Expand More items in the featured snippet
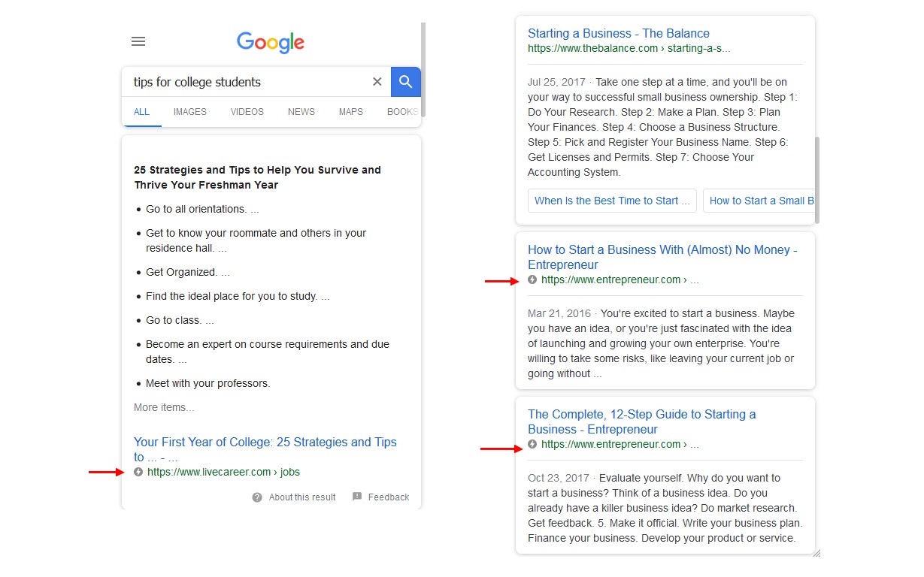The image size is (924, 577). (164, 407)
